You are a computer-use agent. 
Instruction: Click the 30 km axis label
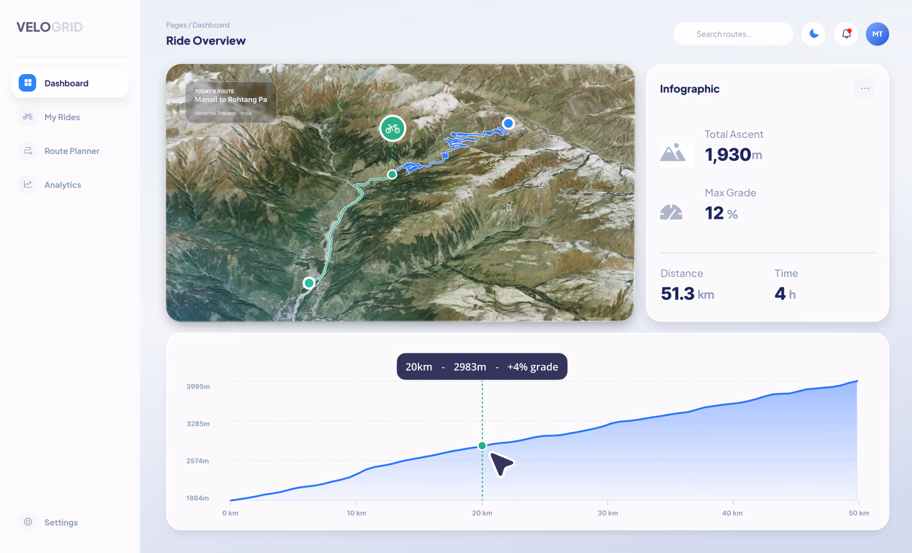(608, 513)
